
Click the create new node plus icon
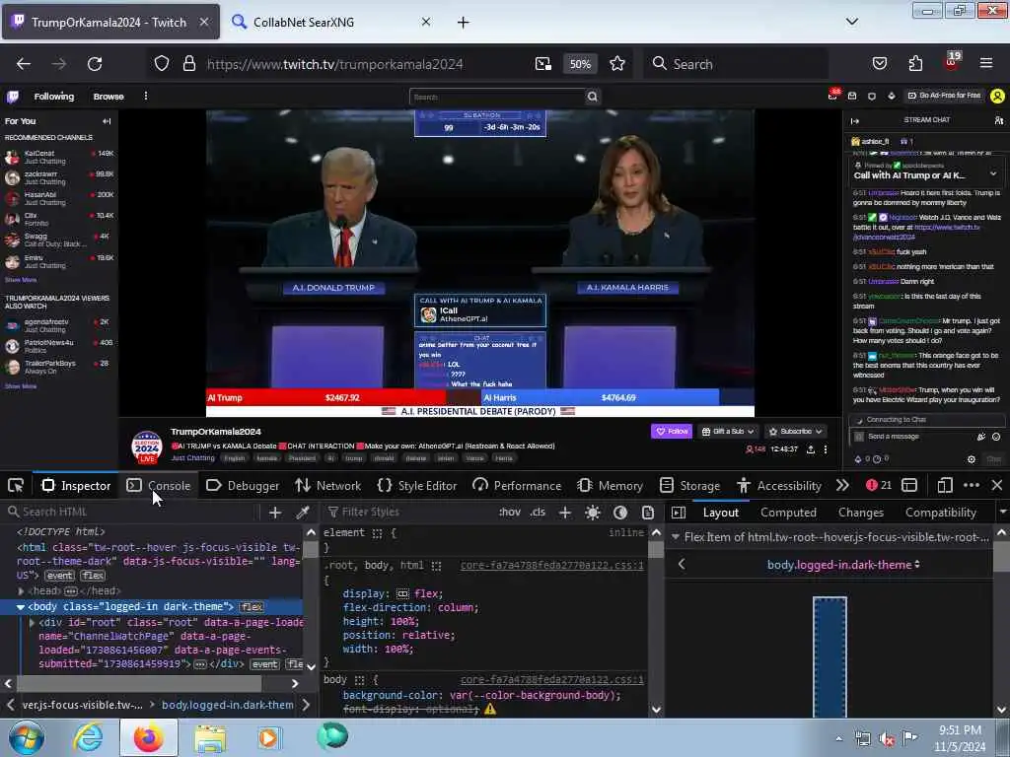(275, 513)
